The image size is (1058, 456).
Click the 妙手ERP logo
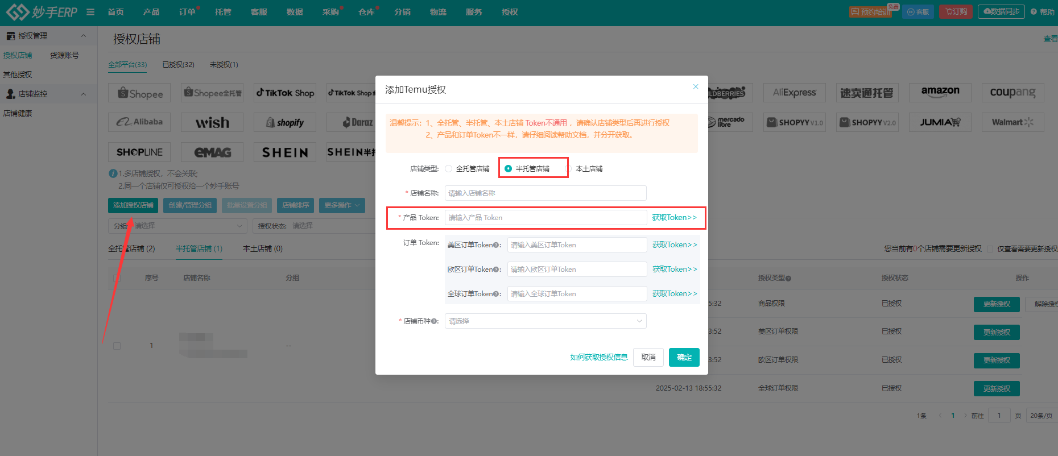click(42, 11)
